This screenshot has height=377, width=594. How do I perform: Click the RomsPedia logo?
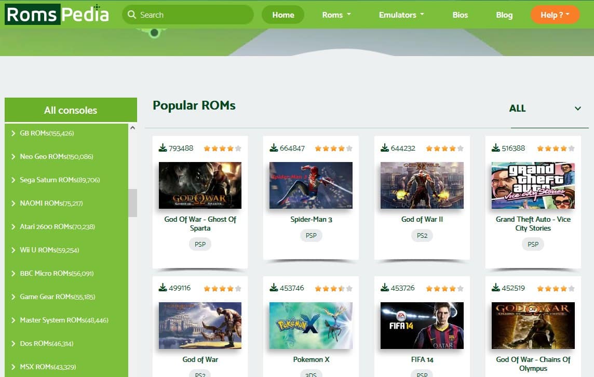pyautogui.click(x=57, y=15)
